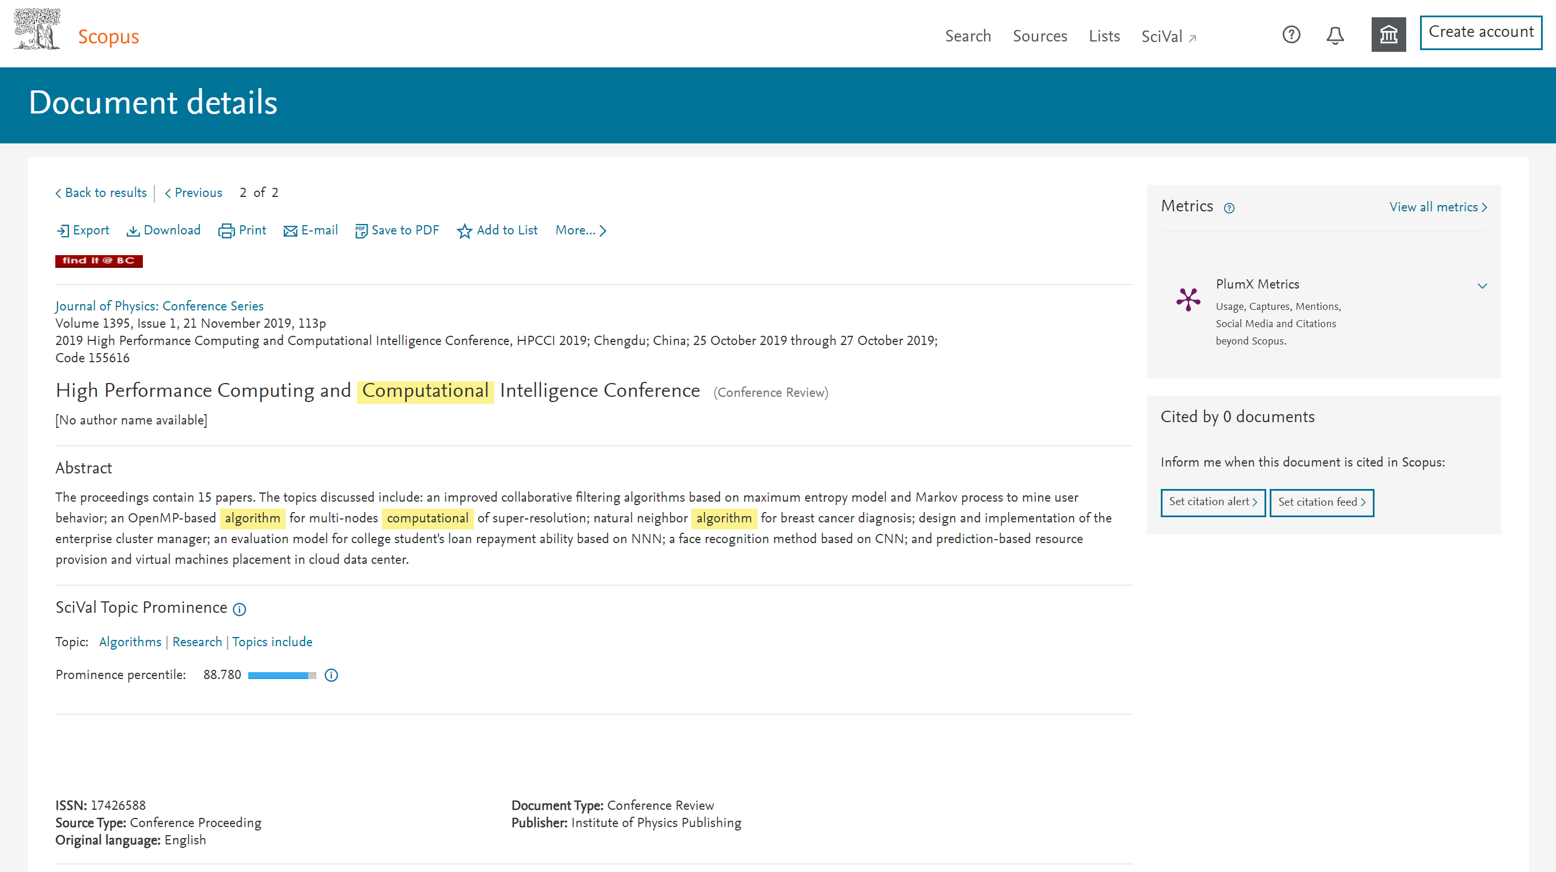The width and height of the screenshot is (1556, 872).
Task: Click the Download text link
Action: click(x=172, y=230)
